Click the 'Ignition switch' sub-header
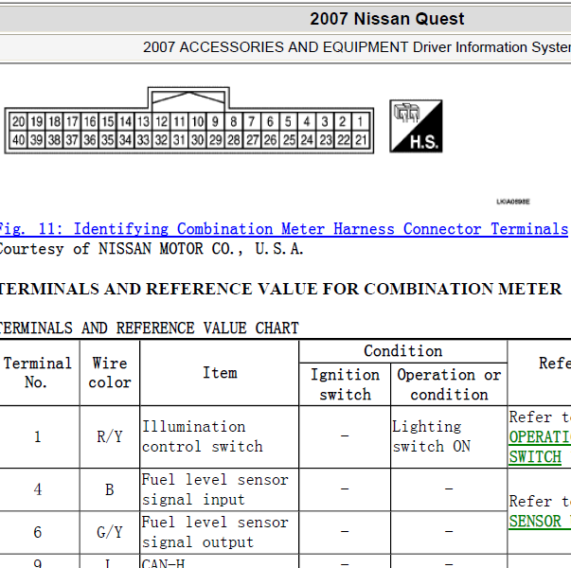 pos(345,384)
